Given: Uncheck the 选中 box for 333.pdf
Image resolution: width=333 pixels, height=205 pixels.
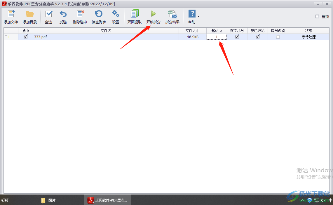Looking at the screenshot, I should (25, 36).
